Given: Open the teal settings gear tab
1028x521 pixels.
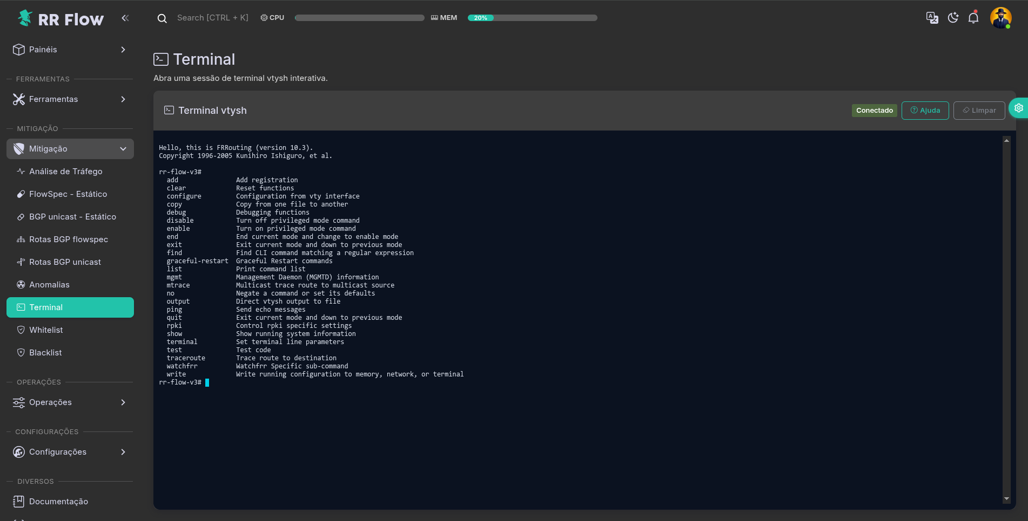Looking at the screenshot, I should click(x=1018, y=108).
